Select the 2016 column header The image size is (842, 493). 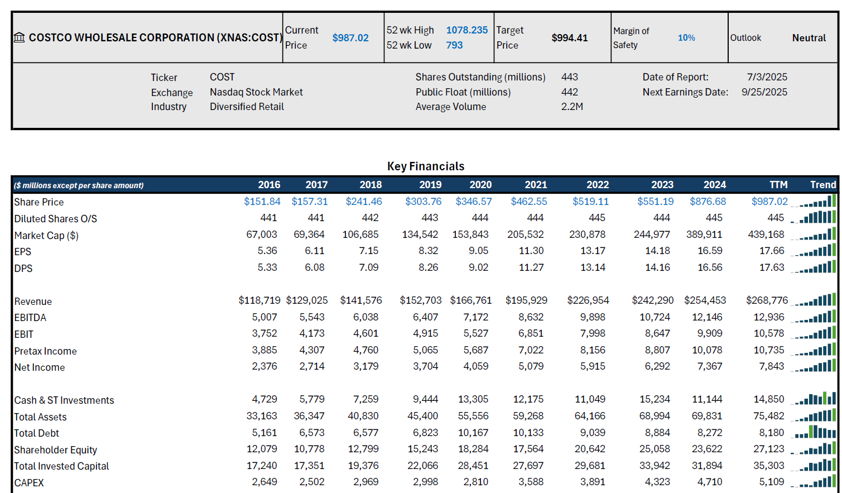click(x=269, y=185)
